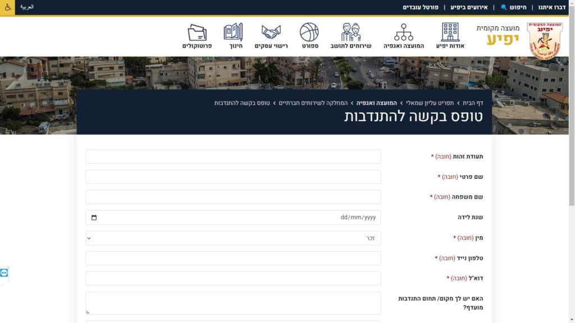
Task: Click the תעודת זהות input field
Action: click(233, 156)
